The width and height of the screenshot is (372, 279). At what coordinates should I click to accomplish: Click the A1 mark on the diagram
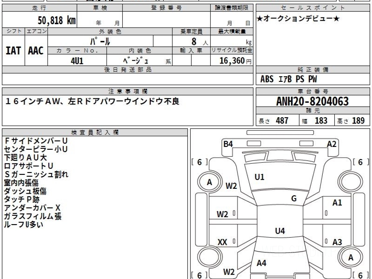(337, 203)
